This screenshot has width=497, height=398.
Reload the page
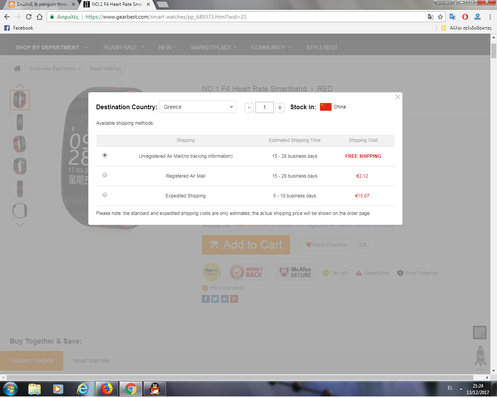(29, 17)
